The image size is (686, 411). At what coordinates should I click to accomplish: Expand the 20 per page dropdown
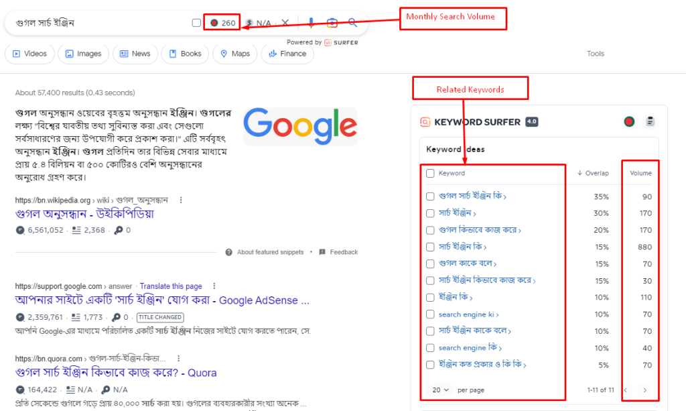tap(440, 390)
